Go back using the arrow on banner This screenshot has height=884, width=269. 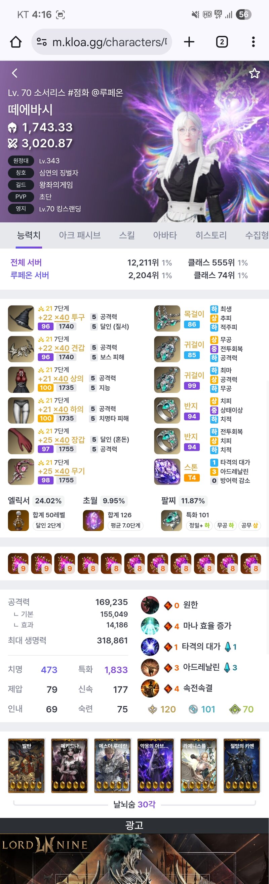(14, 73)
